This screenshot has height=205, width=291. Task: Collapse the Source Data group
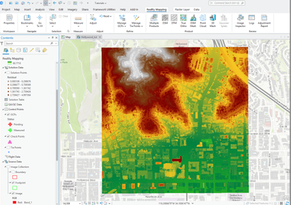pyautogui.click(x=3, y=162)
